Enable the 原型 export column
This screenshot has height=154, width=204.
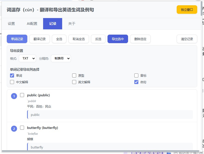tap(74, 75)
